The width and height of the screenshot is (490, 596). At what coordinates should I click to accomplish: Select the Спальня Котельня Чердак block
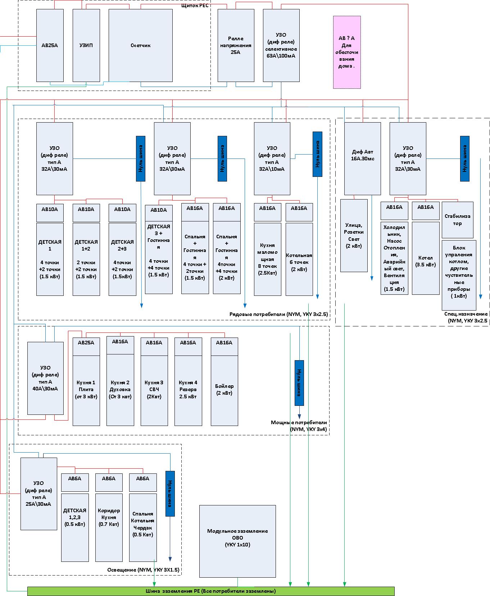(x=143, y=527)
